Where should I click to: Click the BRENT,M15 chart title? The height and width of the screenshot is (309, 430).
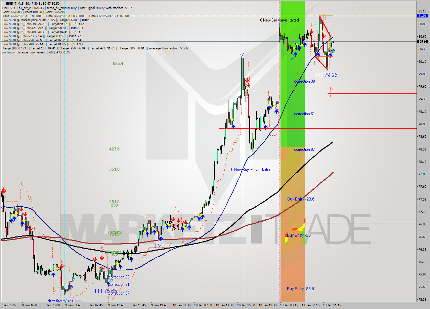33,3
